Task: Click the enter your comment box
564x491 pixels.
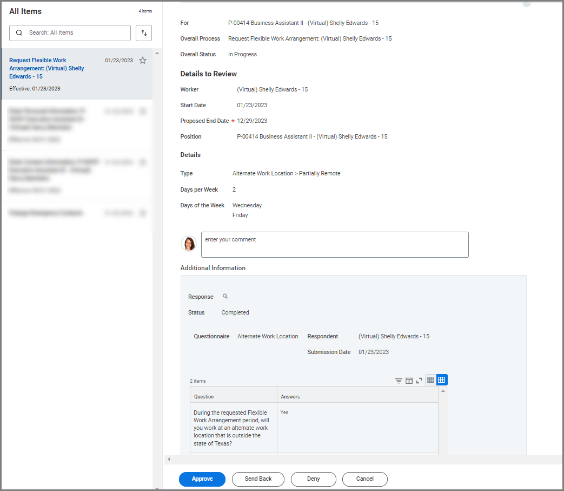Action: (334, 245)
